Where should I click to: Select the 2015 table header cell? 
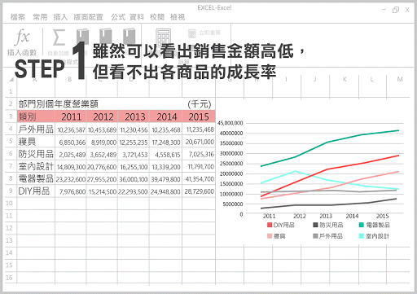[199, 116]
